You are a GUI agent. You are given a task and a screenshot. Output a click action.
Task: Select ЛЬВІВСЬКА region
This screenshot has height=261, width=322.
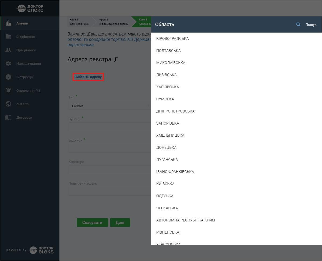click(x=236, y=75)
